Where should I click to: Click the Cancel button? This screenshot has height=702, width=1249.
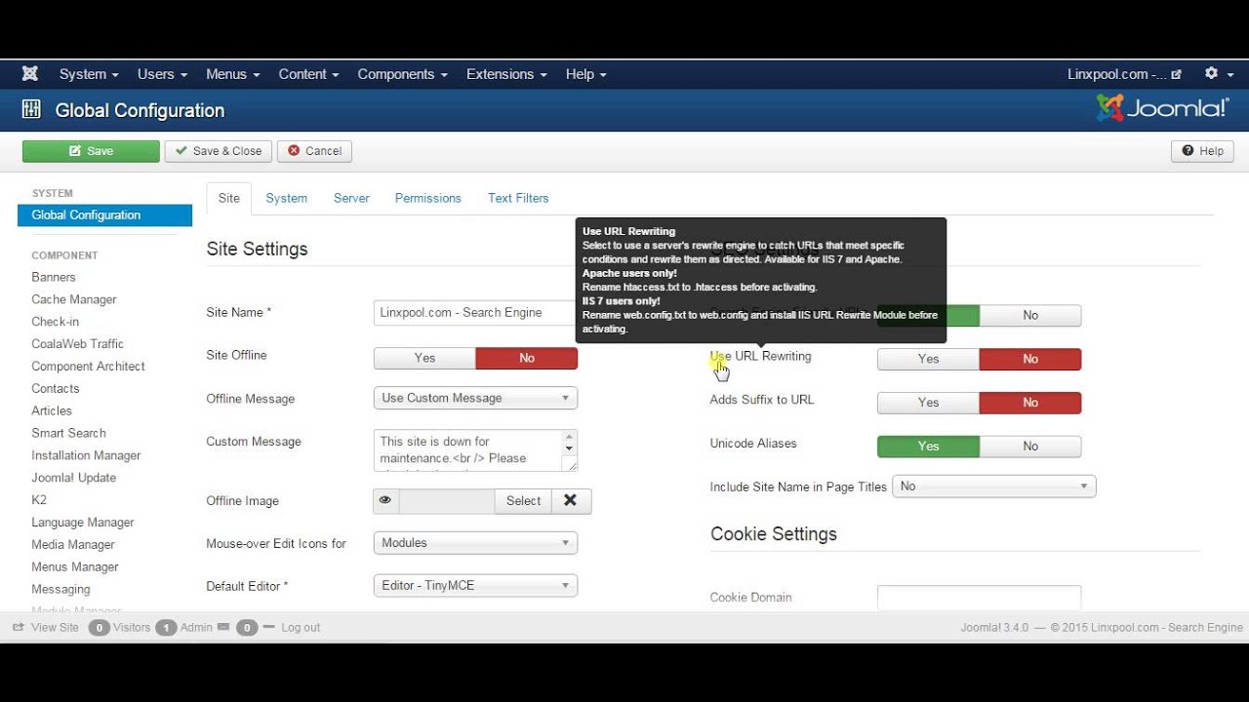tap(314, 151)
